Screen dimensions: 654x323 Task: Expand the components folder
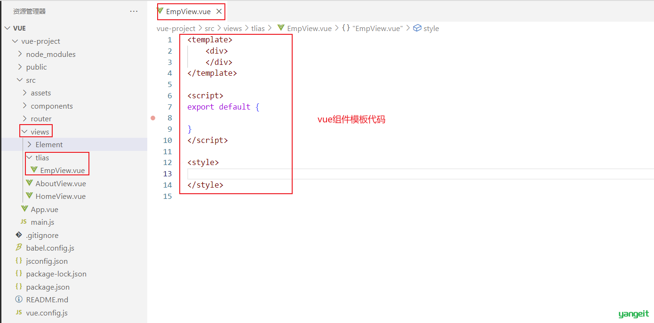pos(25,106)
